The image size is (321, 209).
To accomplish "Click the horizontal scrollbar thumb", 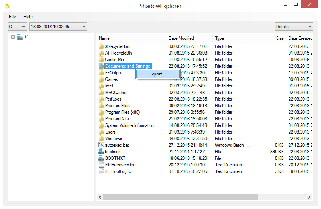I will tap(181, 197).
